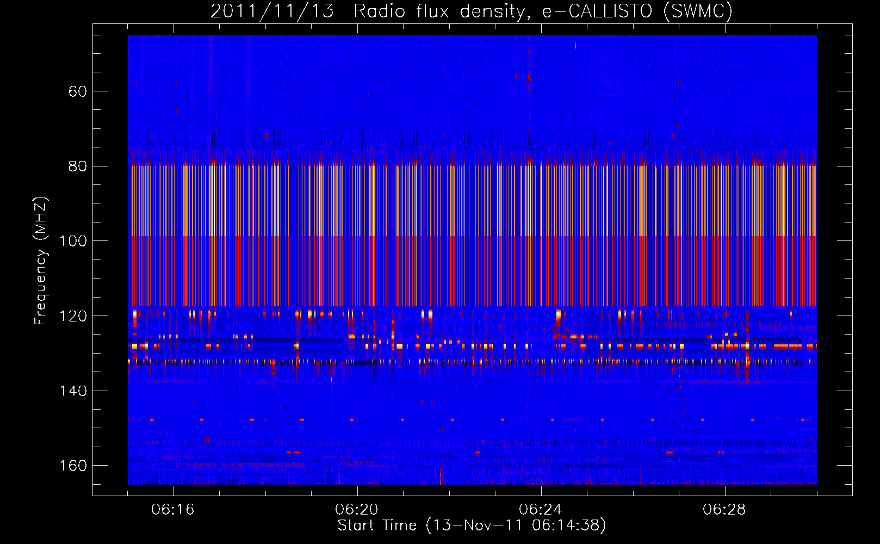Click the 80 frequency tick label
This screenshot has height=544, width=880.
click(x=78, y=166)
